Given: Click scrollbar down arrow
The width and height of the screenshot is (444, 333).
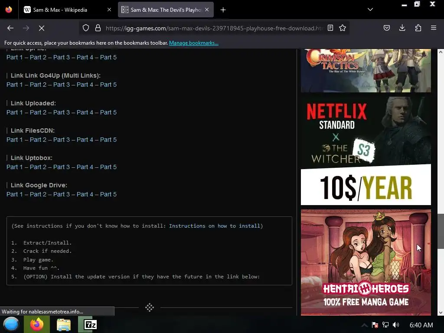Looking at the screenshot, I should click(x=441, y=313).
